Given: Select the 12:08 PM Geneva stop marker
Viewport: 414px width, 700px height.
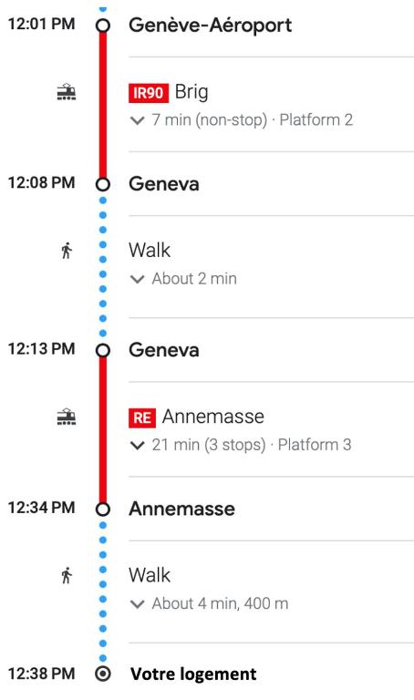Looking at the screenshot, I should [103, 184].
